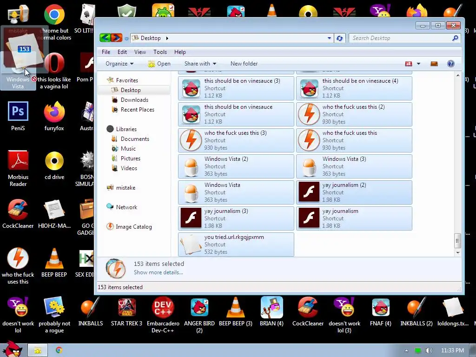Select PeniS Photoshop desktop icon
This screenshot has height=357, width=476.
coord(18,116)
